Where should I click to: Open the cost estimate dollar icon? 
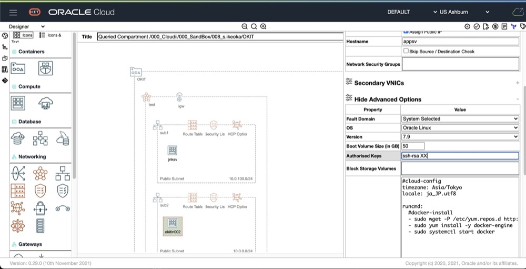[x=495, y=26]
